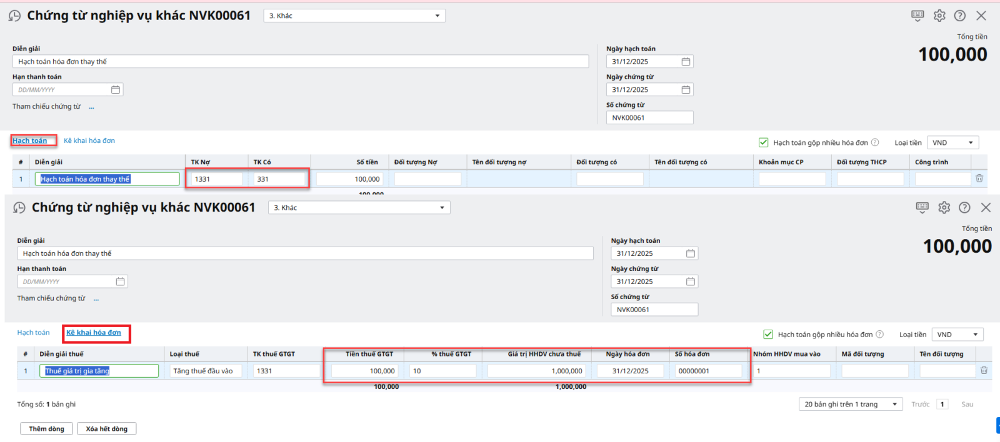The width and height of the screenshot is (1000, 442).
Task: Select the red-boxed 'Hạch toán' tab
Action: pyautogui.click(x=30, y=141)
